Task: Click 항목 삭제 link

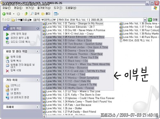Action: pyautogui.click(x=16, y=70)
